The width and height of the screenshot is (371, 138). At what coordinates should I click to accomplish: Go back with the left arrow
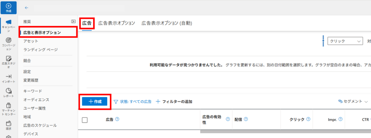(26, 8)
